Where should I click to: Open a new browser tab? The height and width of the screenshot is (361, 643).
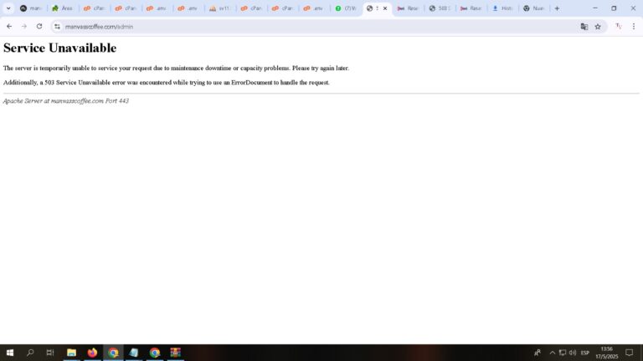point(557,8)
